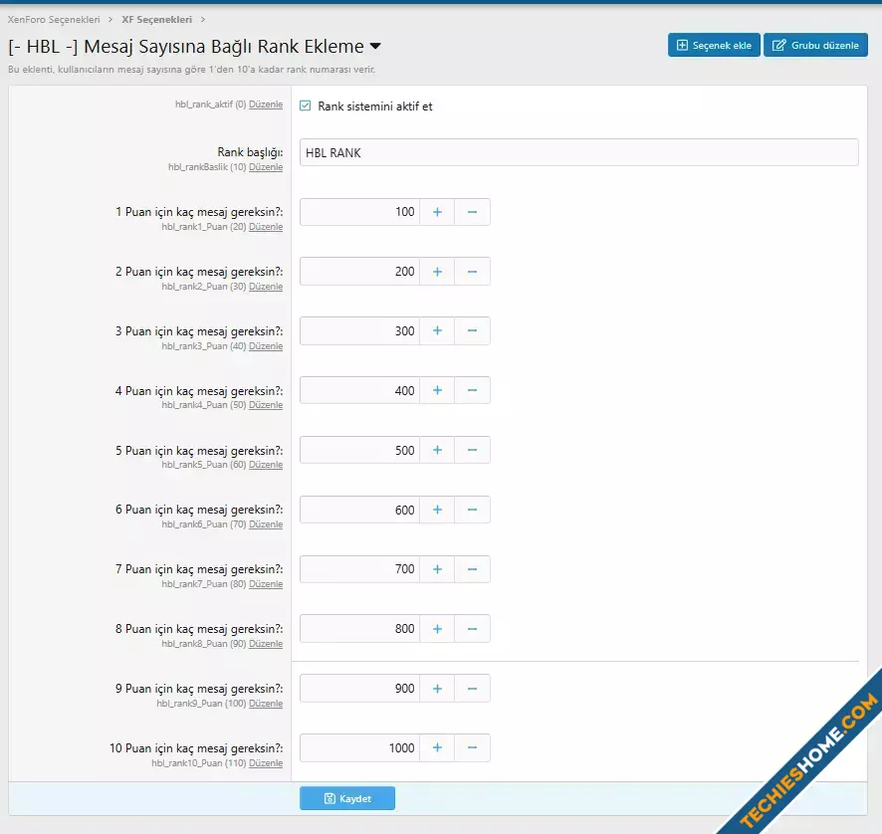
Task: Open Düzenle link for hbl_rank6_Puan
Action: coord(266,524)
